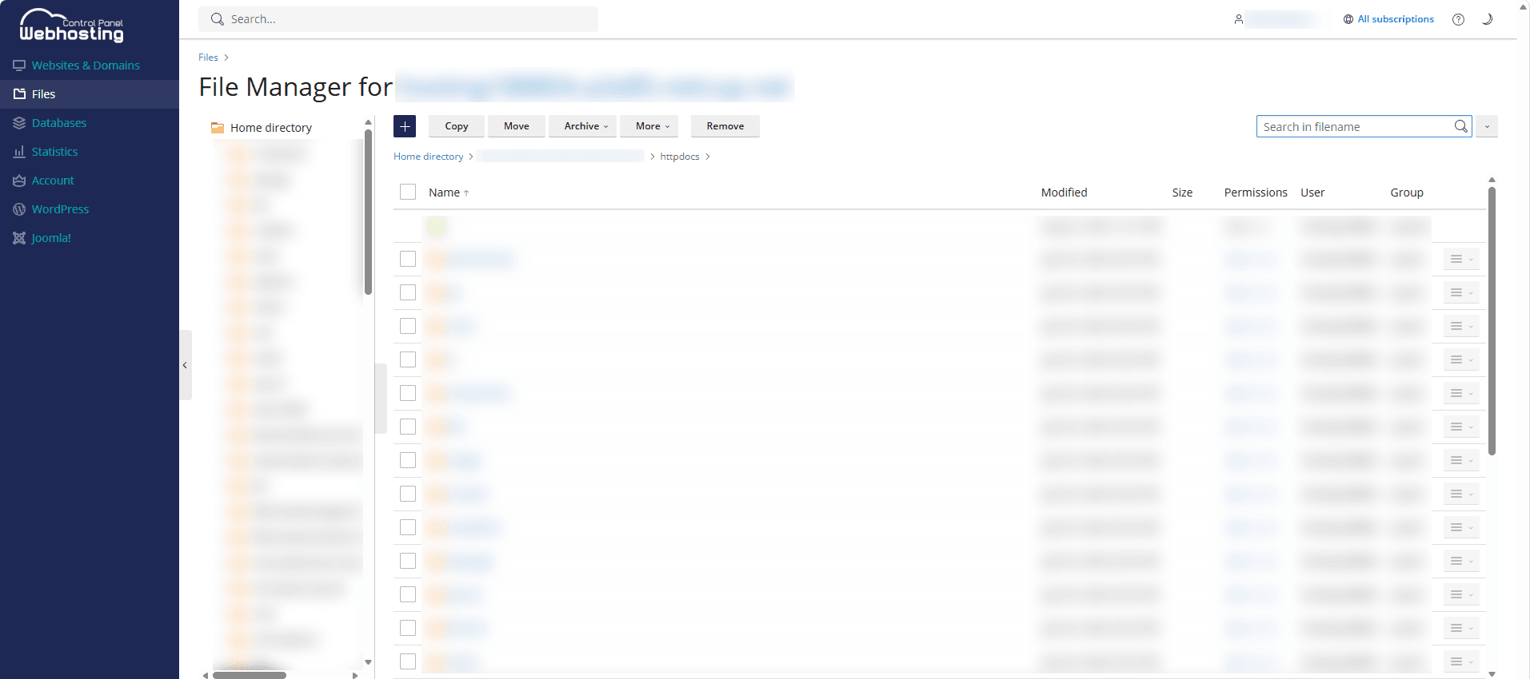The image size is (1530, 679).
Task: Open the help question mark icon
Action: 1458,19
